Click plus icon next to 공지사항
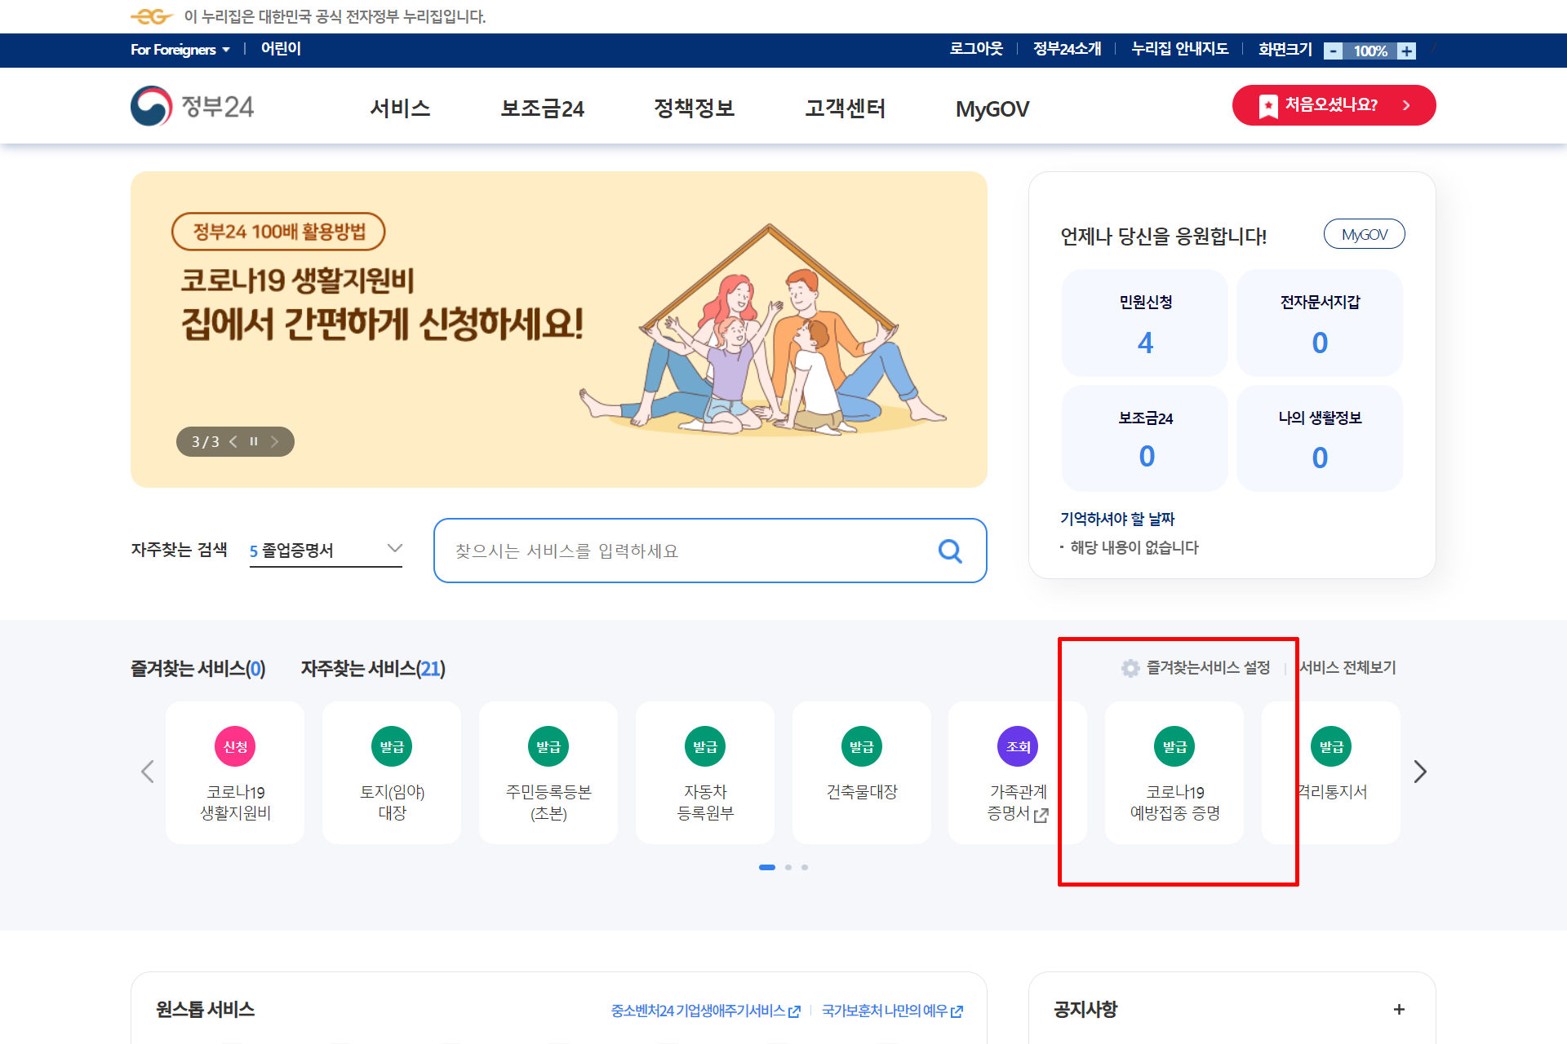This screenshot has height=1044, width=1567. tap(1399, 1010)
